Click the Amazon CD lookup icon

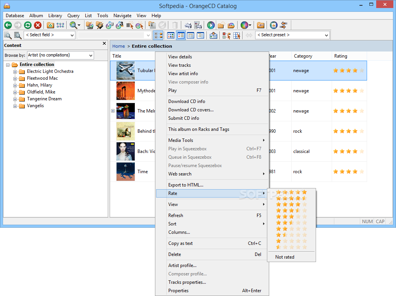tap(120, 25)
